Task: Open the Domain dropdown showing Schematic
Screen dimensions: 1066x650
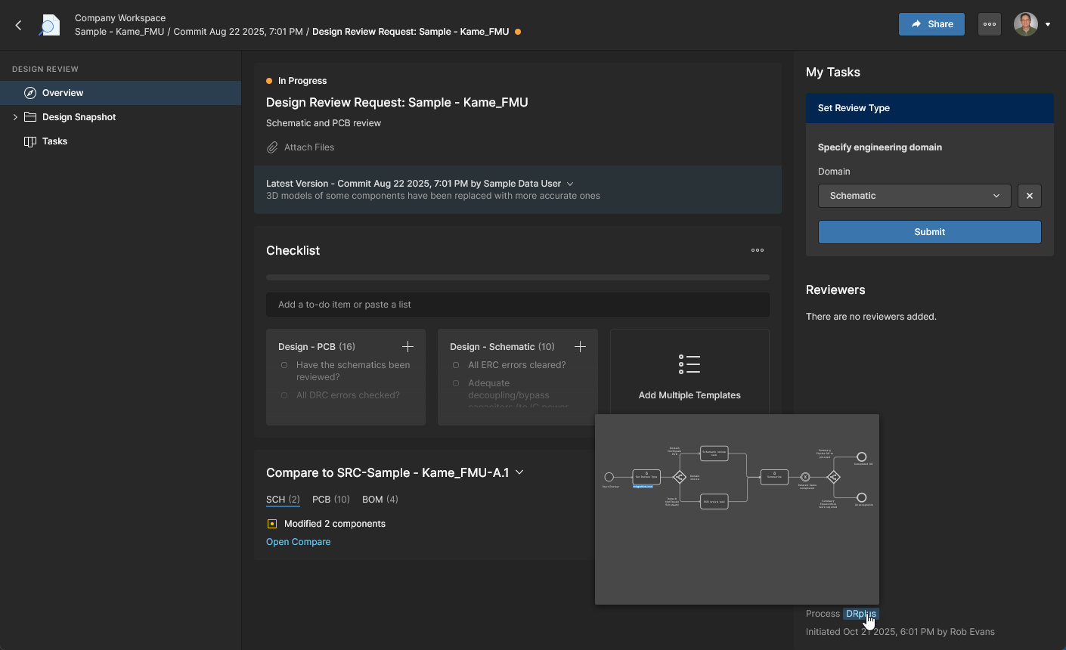Action: [914, 196]
